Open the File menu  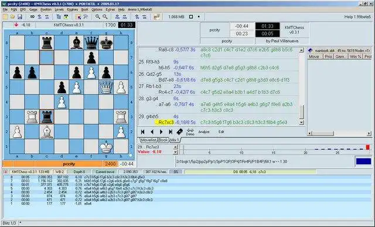(x=5, y=9)
